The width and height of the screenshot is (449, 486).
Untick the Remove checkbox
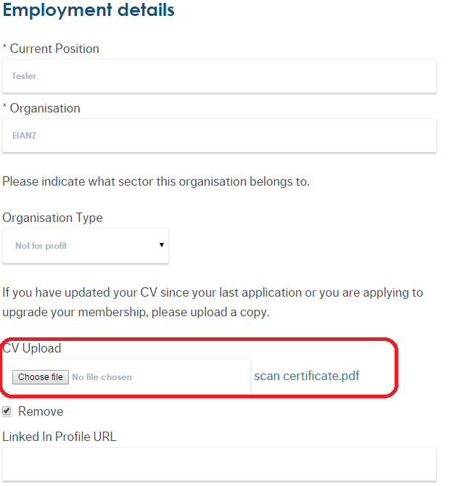coord(7,411)
